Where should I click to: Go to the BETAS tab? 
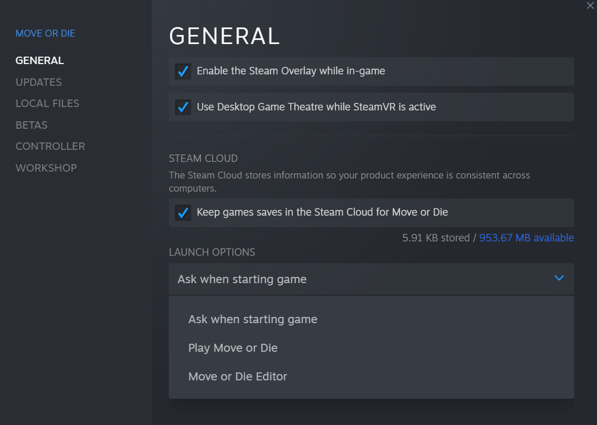click(x=31, y=125)
